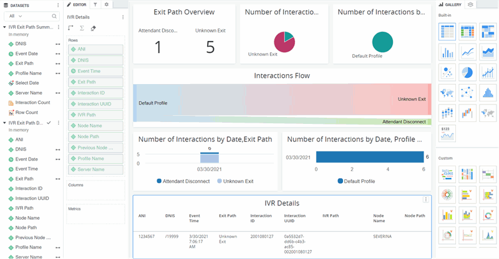Select the KPI $123 visualization in gallery

[447, 133]
